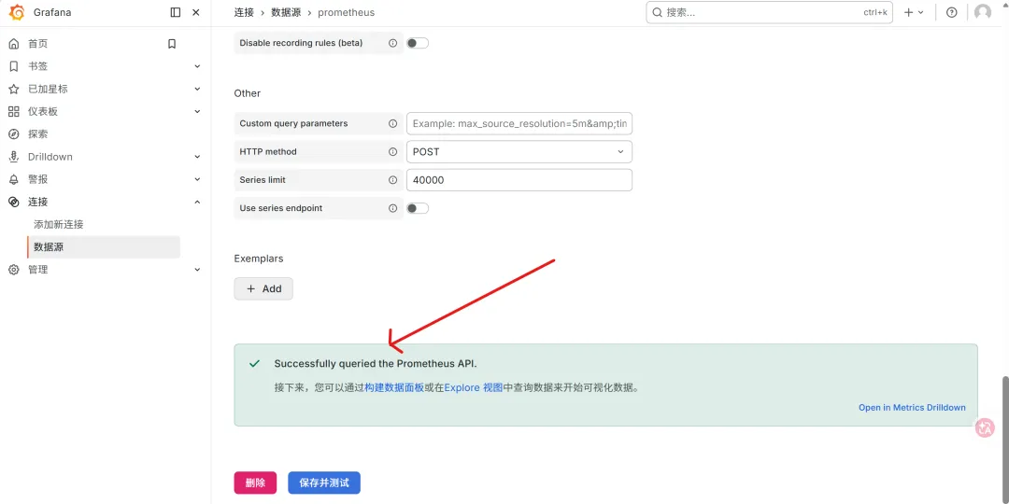Click the 已加星标 star icon
This screenshot has height=504, width=1009.
coord(13,89)
